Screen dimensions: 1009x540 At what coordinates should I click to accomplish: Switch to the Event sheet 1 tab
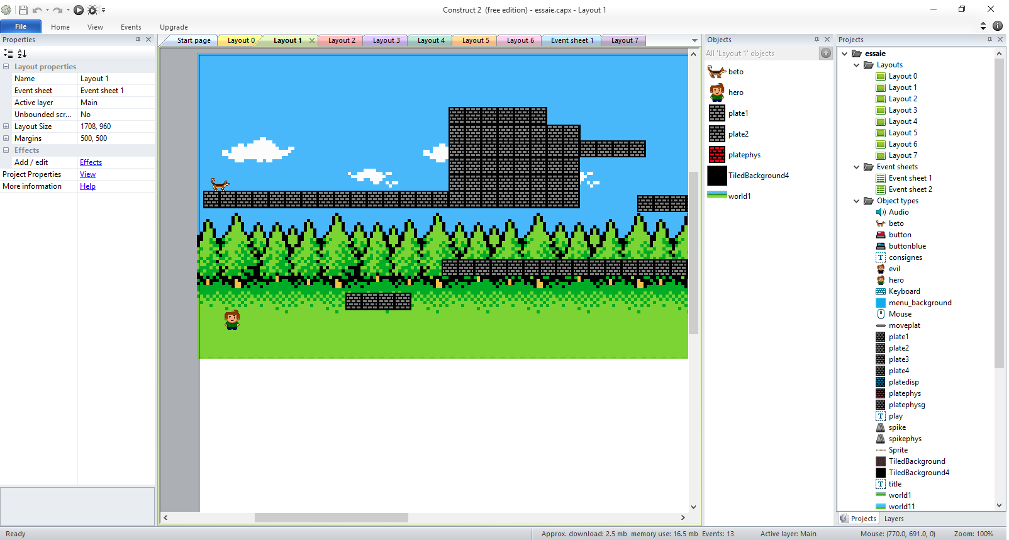click(x=572, y=40)
